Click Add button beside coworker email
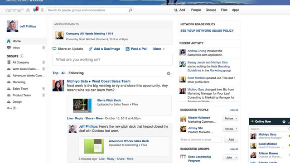The image size is (290, 163). tap(231, 139)
